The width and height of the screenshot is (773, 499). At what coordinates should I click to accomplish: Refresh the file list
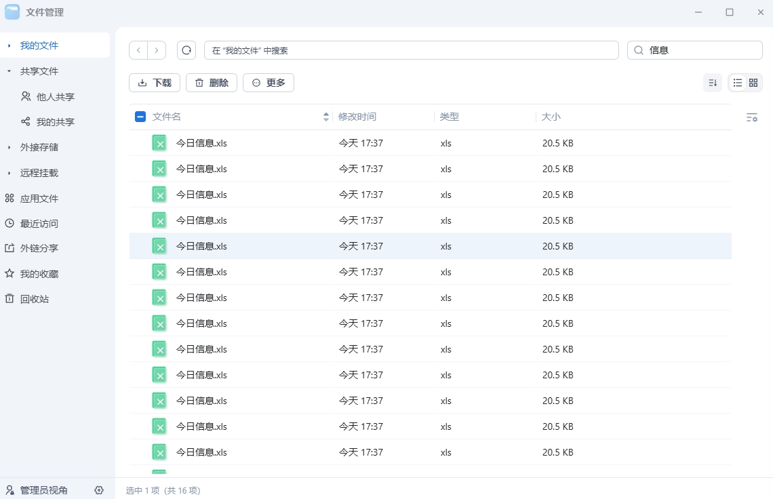point(186,50)
